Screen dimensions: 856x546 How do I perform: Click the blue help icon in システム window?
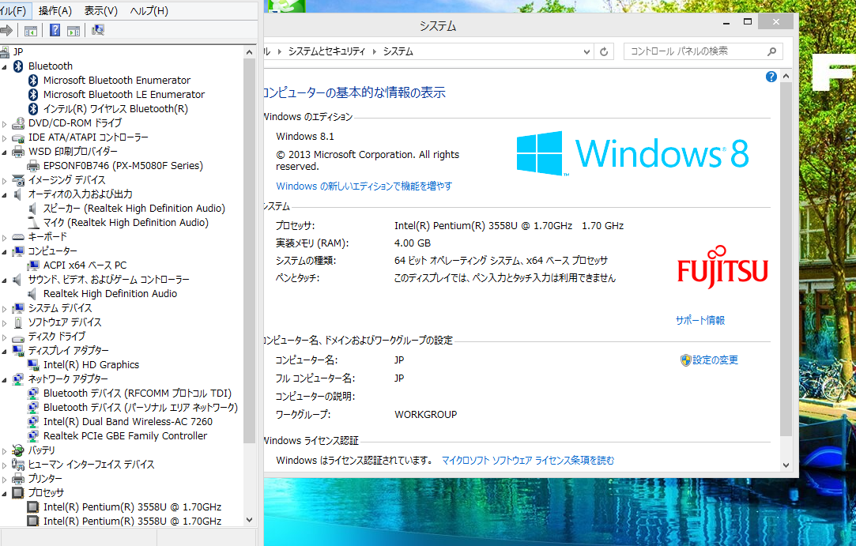click(x=771, y=77)
